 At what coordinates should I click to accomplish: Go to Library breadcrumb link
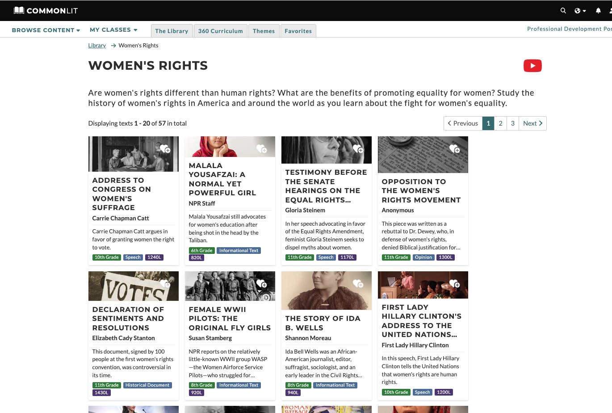tap(97, 45)
